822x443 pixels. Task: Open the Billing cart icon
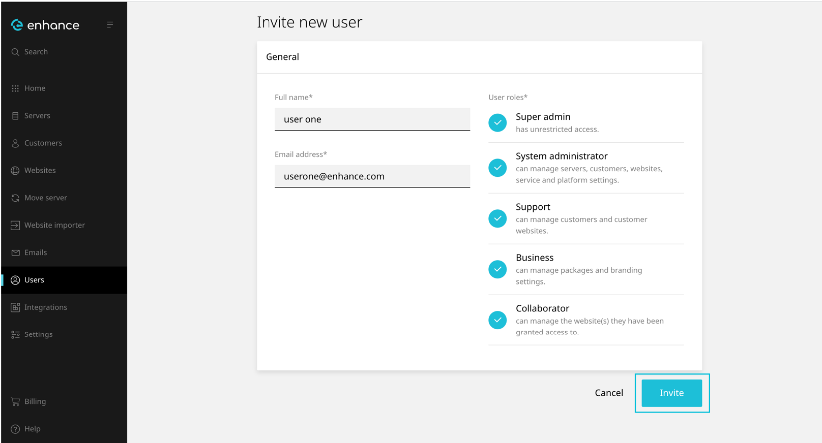15,401
